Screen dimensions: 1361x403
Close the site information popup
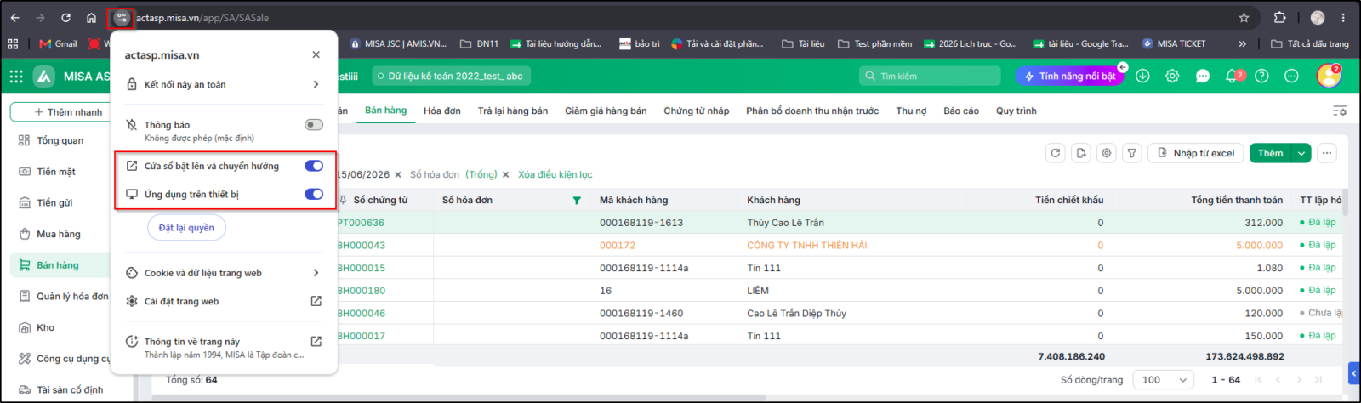[x=316, y=54]
